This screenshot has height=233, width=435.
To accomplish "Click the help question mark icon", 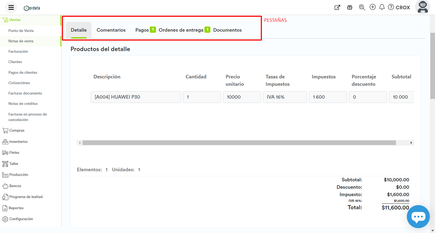I will pyautogui.click(x=391, y=7).
